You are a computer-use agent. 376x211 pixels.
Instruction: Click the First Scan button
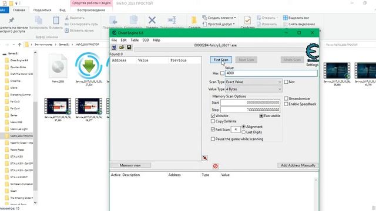tap(221, 60)
